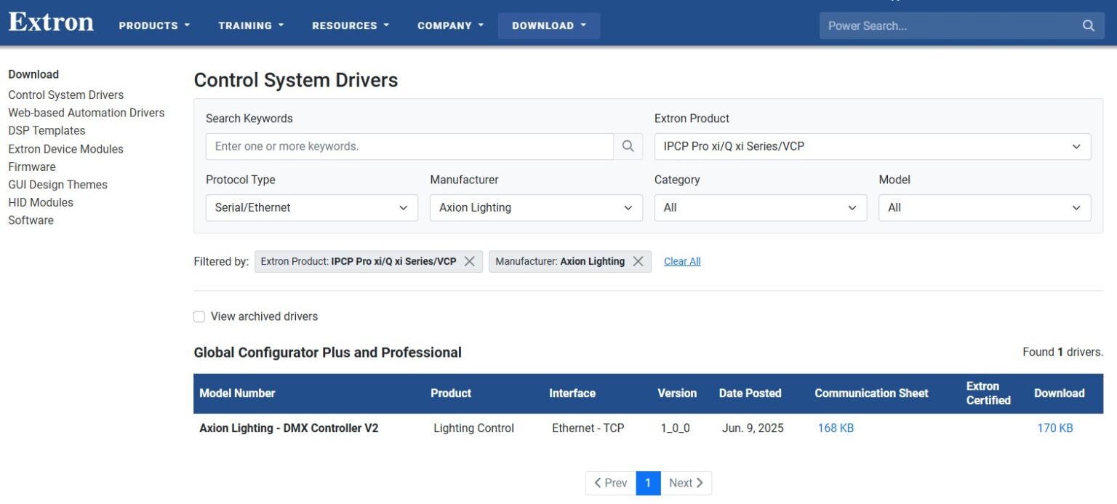Open the Products menu
Image resolution: width=1117 pixels, height=504 pixels.
click(x=154, y=25)
